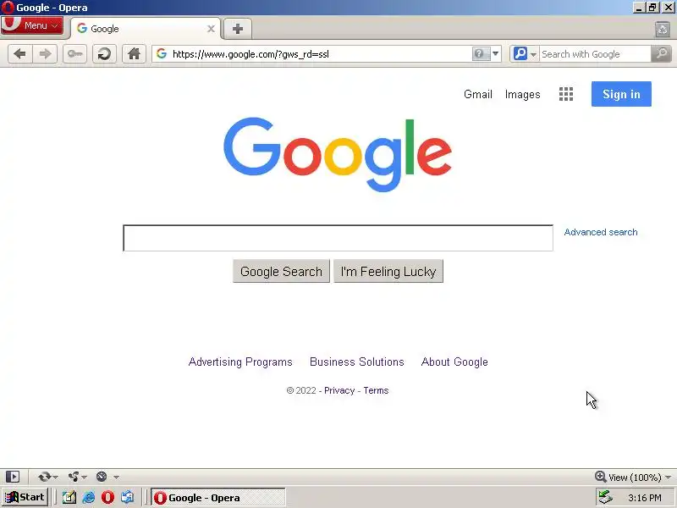Screen dimensions: 677x508
Task: Launch Internet Explorer from quick launch
Action: (89, 498)
